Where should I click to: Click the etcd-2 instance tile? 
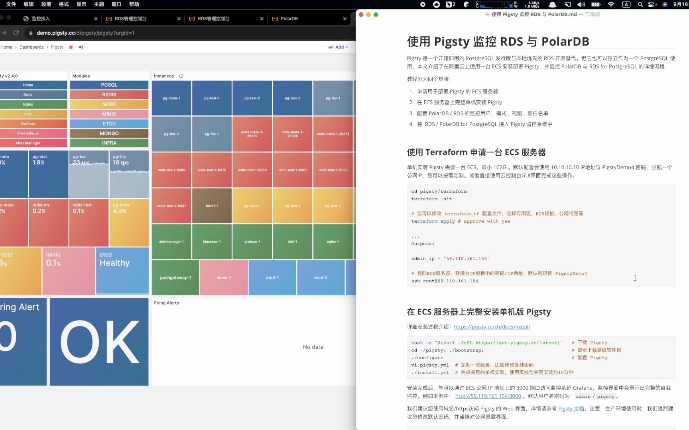(x=321, y=278)
